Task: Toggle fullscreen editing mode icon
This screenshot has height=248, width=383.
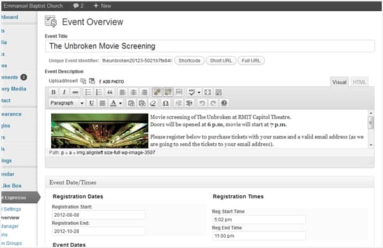Action: click(207, 92)
